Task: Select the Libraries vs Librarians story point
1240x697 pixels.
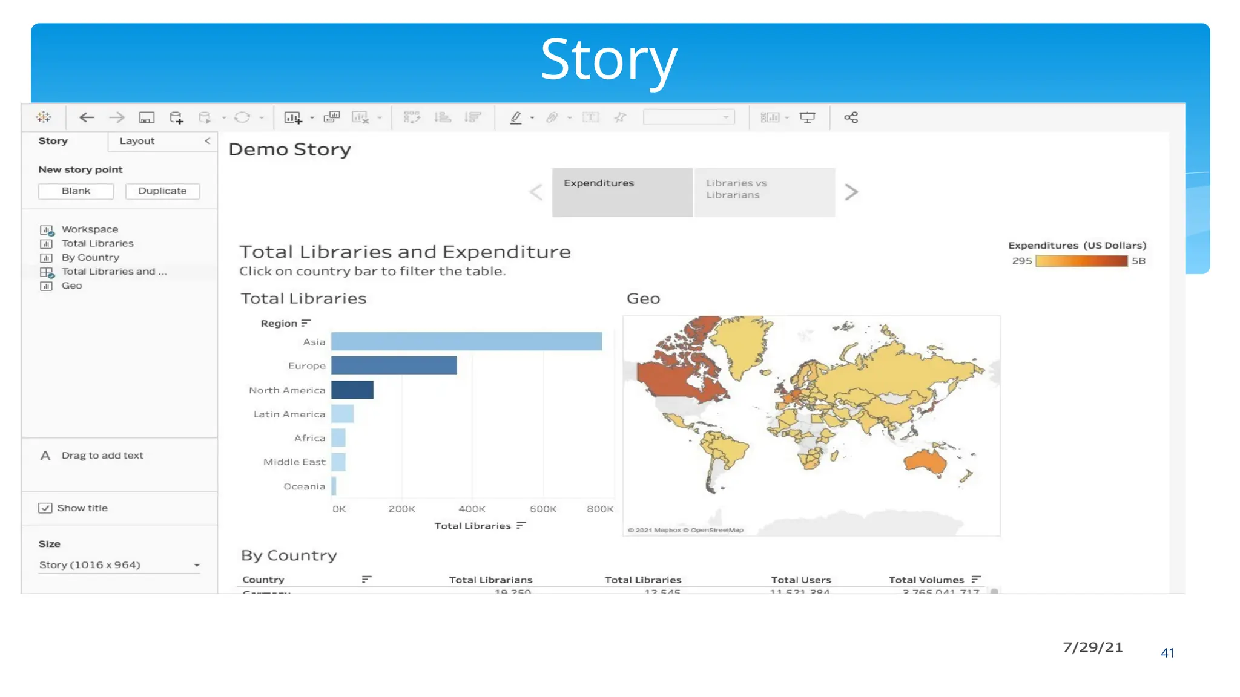Action: [764, 192]
